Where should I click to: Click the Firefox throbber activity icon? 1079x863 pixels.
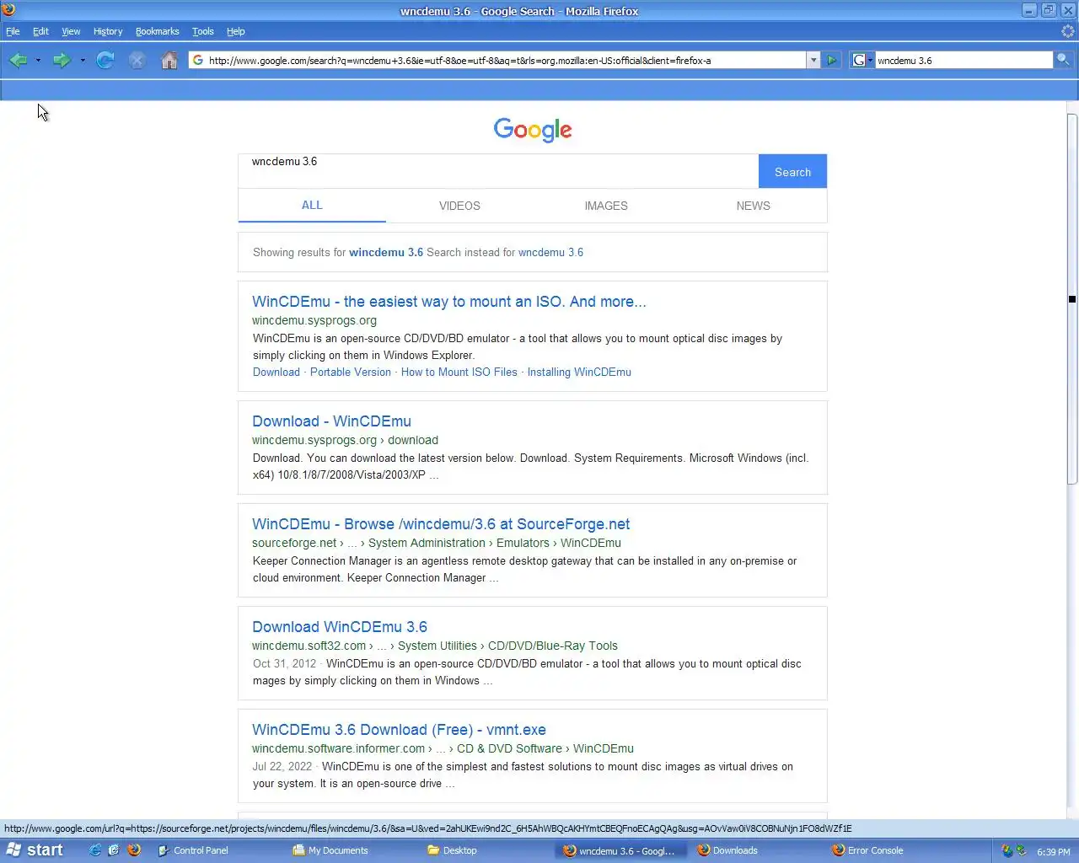point(1068,31)
